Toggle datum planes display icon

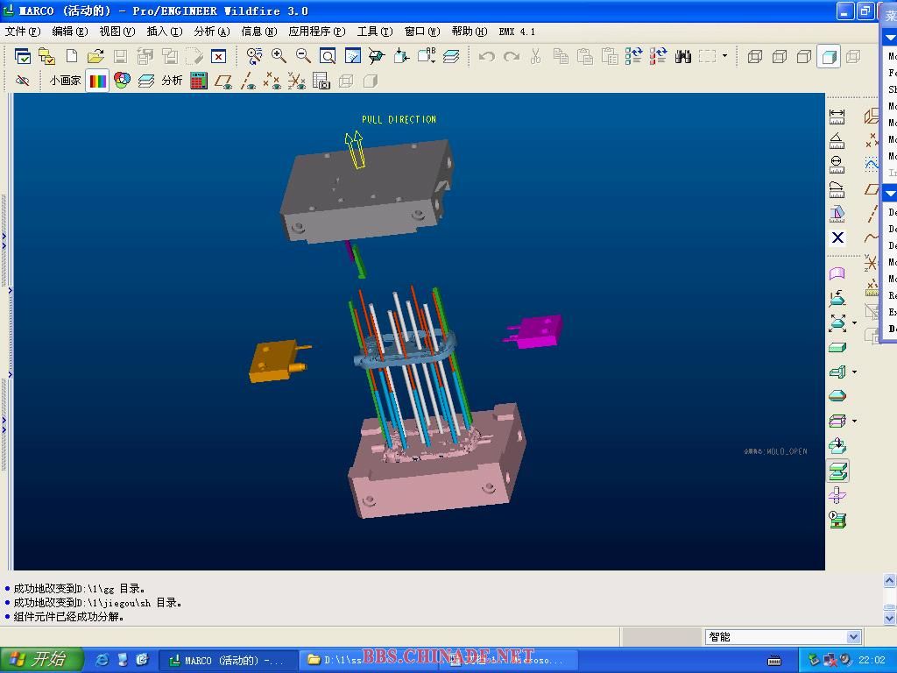coord(223,81)
